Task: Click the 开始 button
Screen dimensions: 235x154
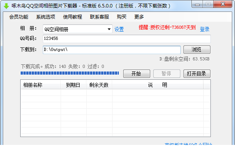Action: (x=137, y=73)
